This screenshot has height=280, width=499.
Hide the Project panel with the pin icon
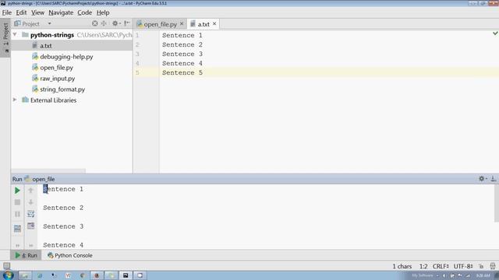[x=126, y=23]
